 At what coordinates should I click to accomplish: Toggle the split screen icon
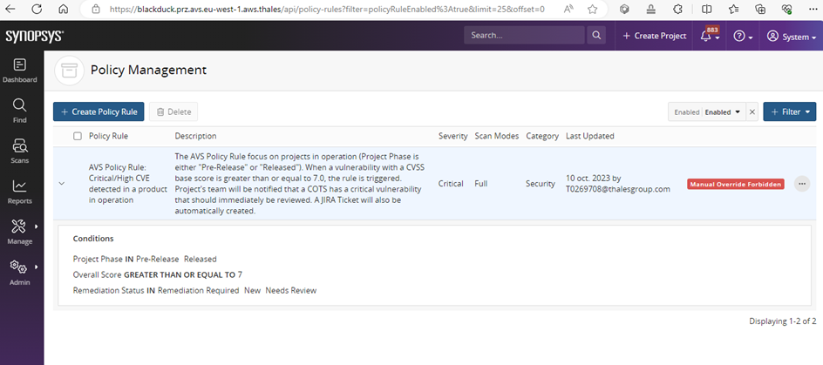tap(707, 9)
